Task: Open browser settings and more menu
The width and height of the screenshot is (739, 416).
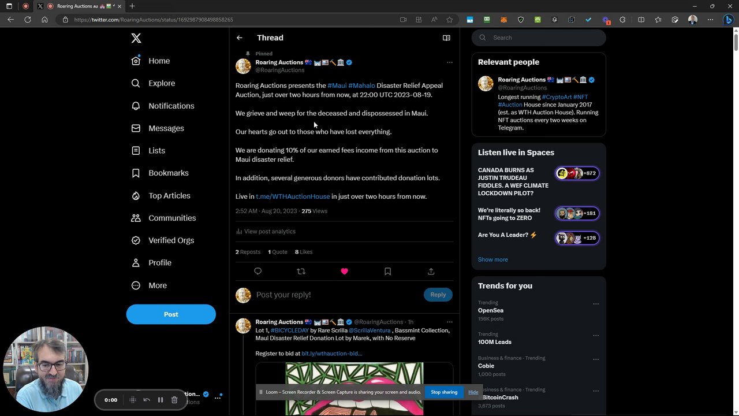Action: [x=711, y=20]
